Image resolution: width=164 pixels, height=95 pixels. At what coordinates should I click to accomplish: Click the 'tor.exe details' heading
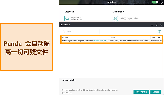click(x=69, y=80)
